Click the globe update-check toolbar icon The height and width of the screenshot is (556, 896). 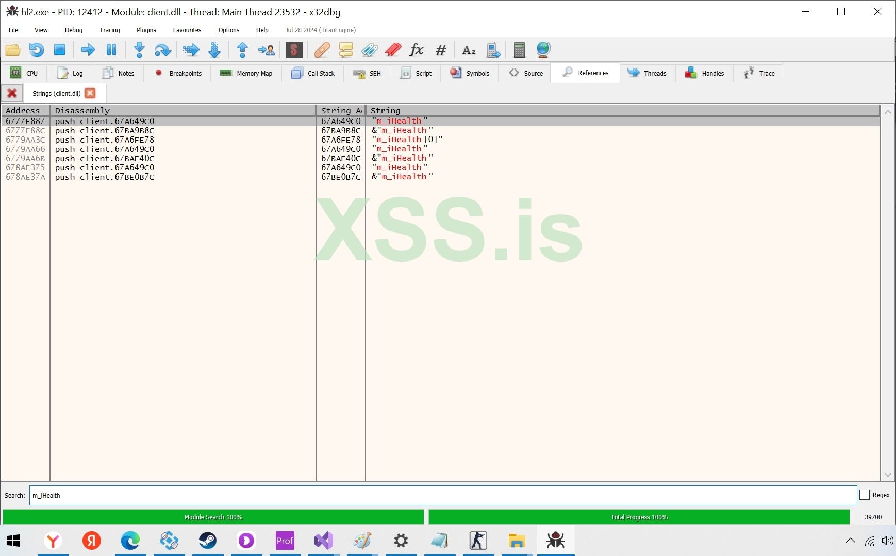543,50
